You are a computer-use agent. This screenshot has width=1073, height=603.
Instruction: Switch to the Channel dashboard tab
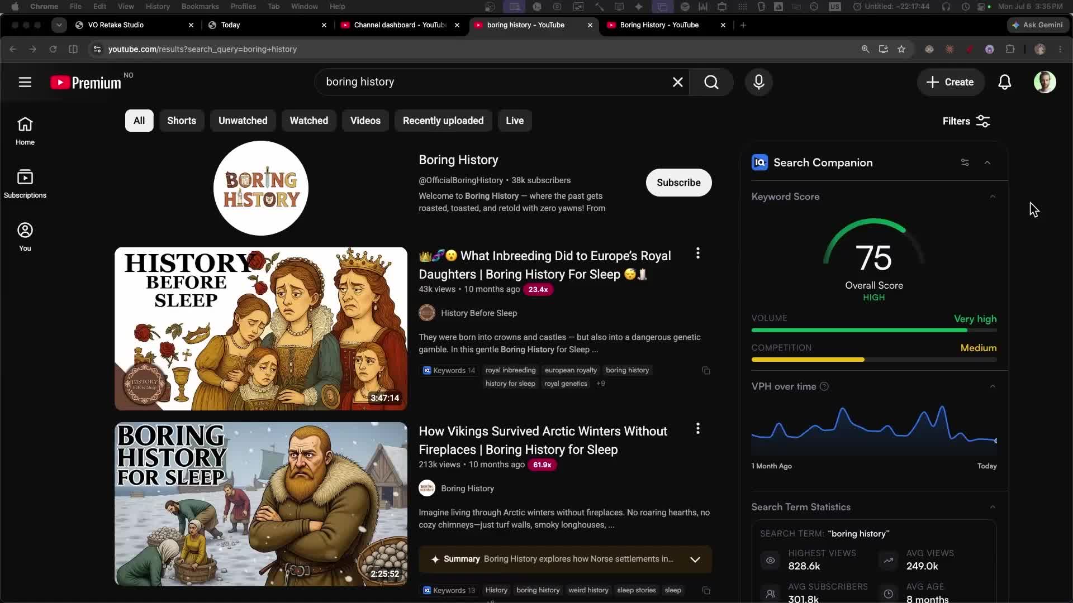pos(400,25)
